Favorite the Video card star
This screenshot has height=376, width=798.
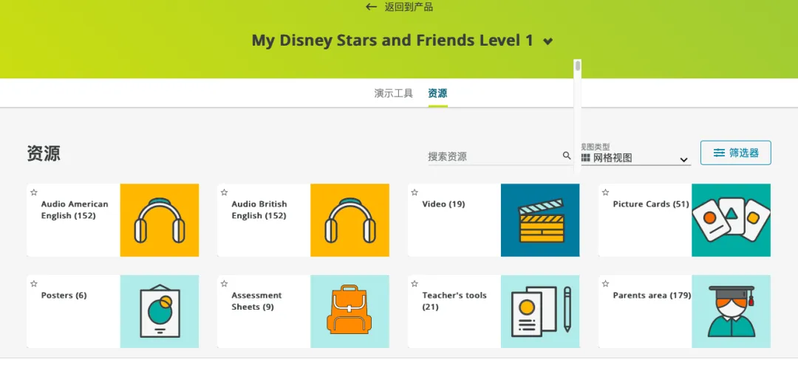click(x=415, y=192)
